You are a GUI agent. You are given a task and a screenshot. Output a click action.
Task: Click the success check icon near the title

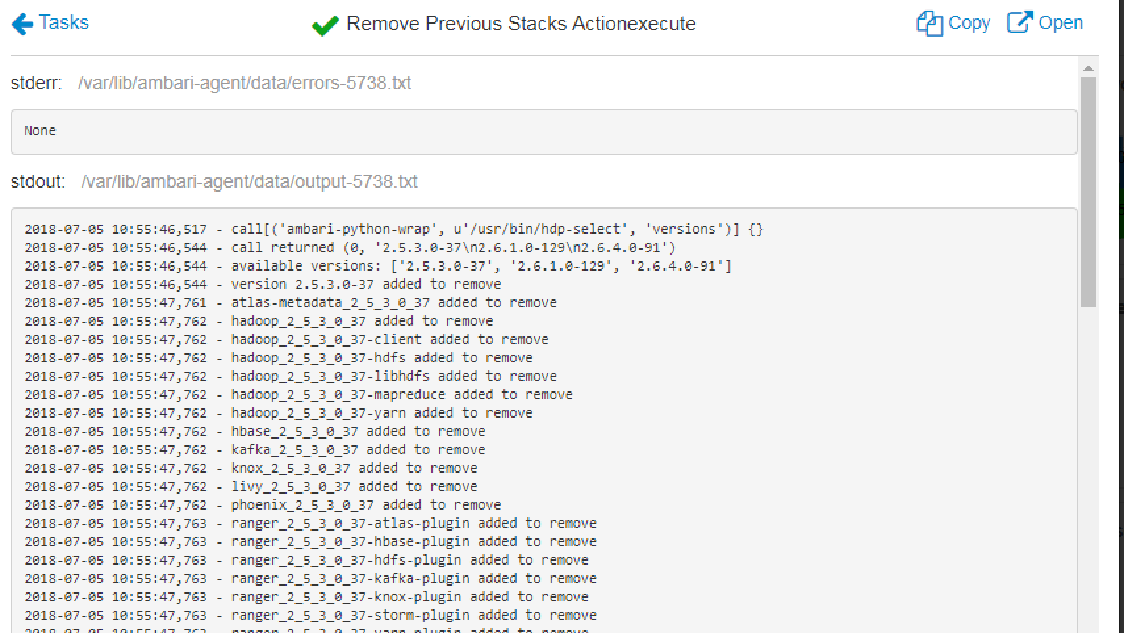[x=325, y=25]
